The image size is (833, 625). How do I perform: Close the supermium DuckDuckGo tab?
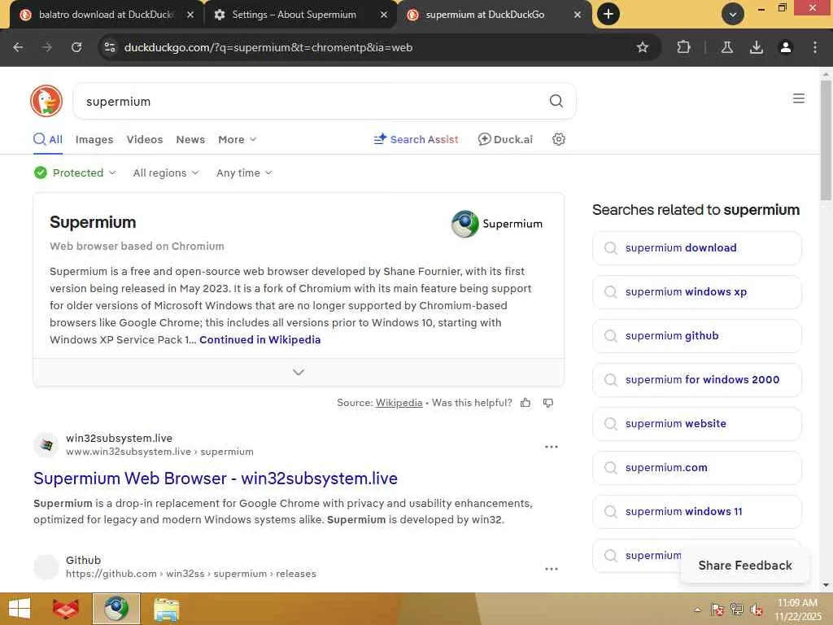[x=578, y=15]
